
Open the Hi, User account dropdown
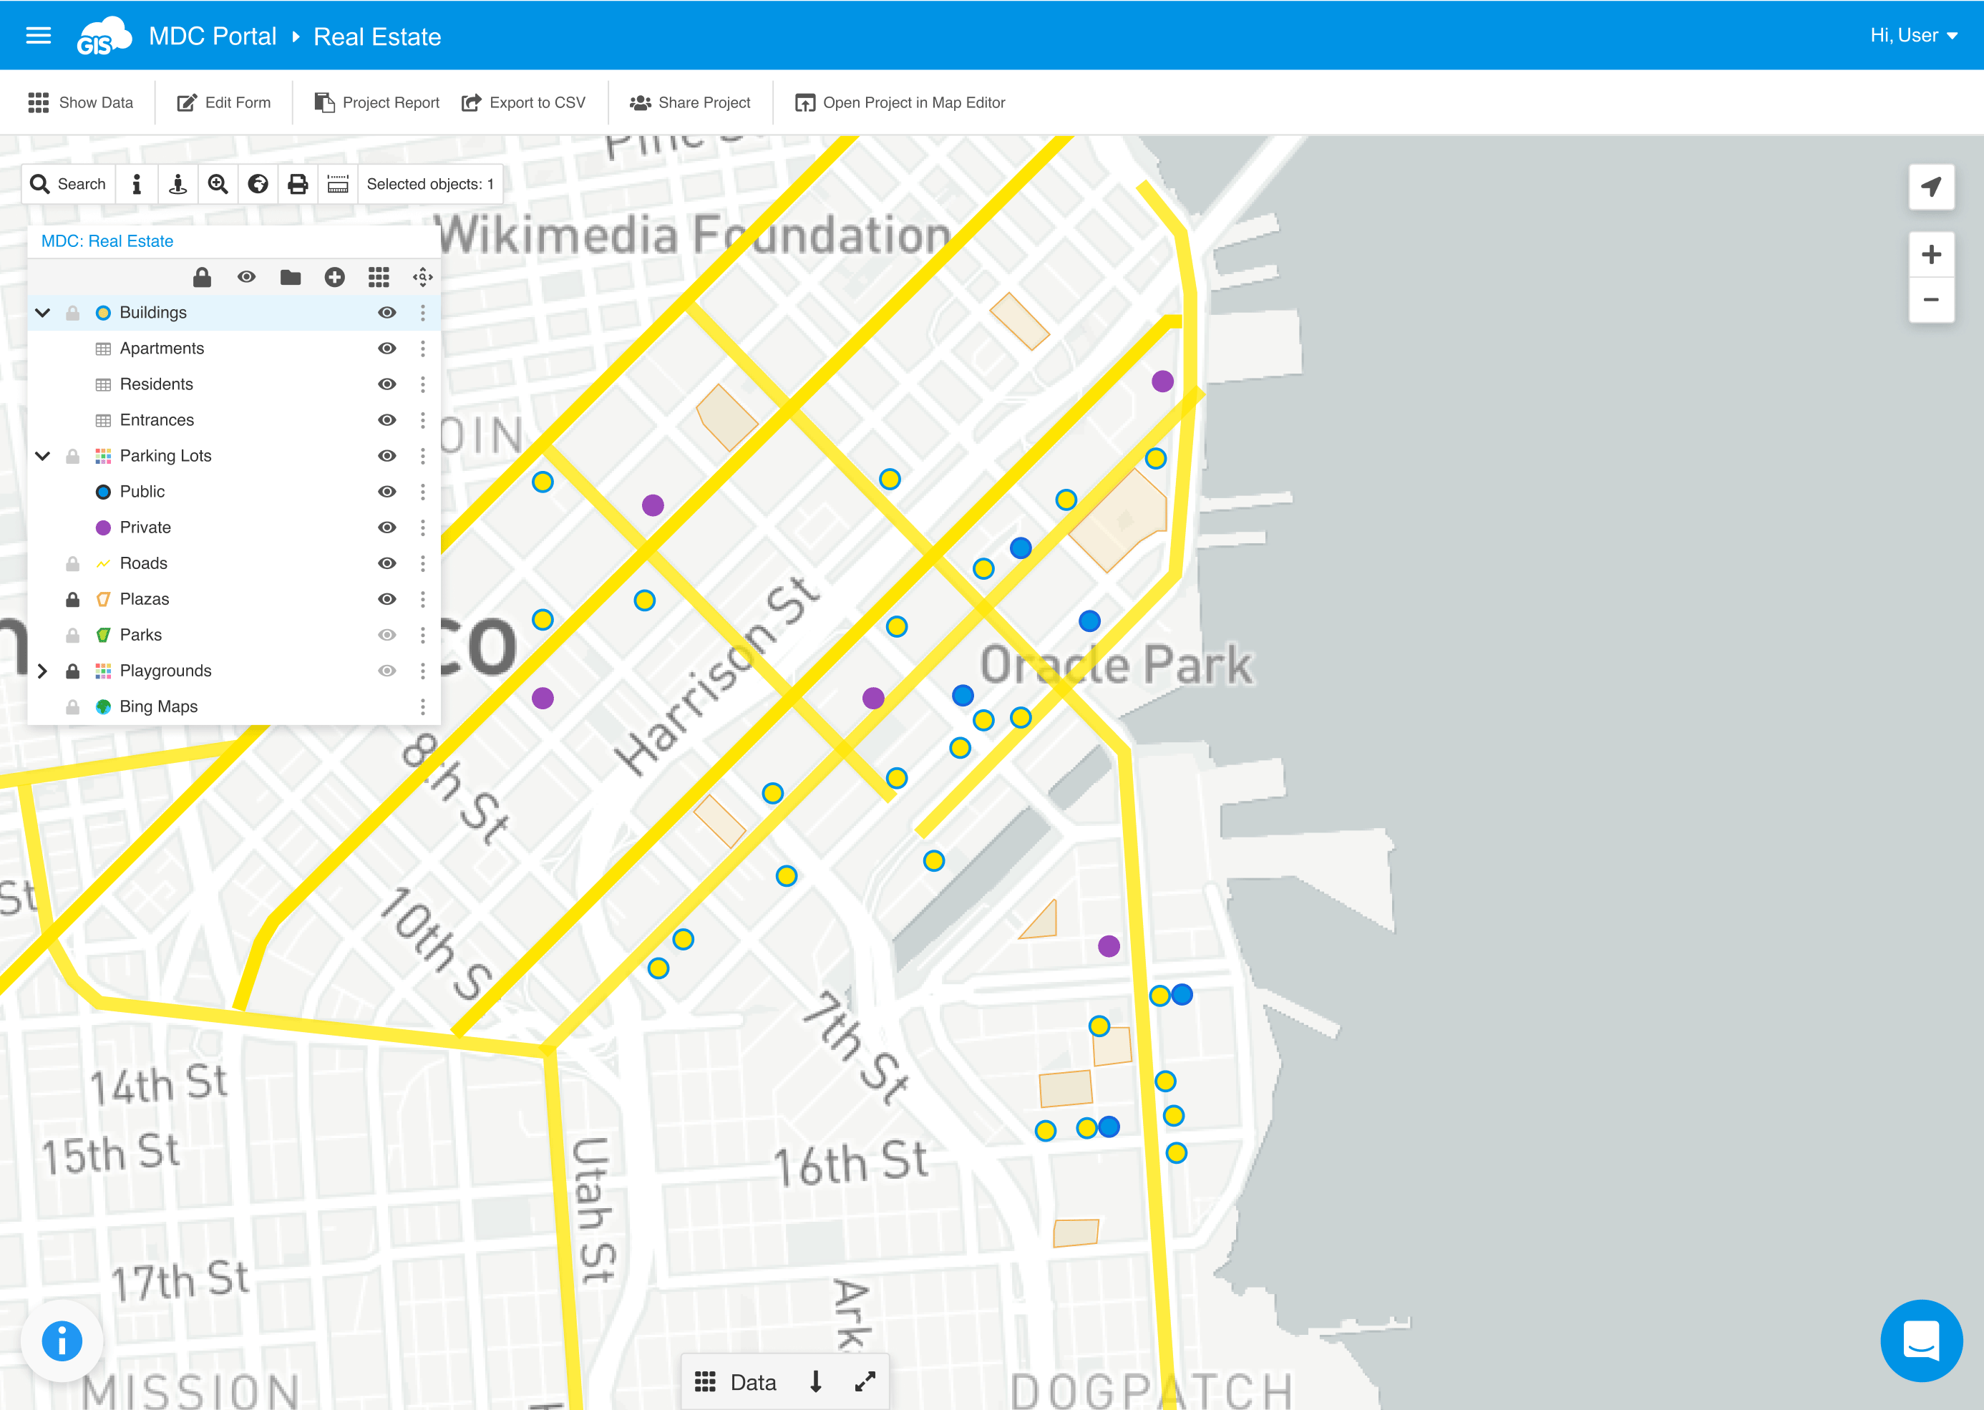click(x=1914, y=36)
